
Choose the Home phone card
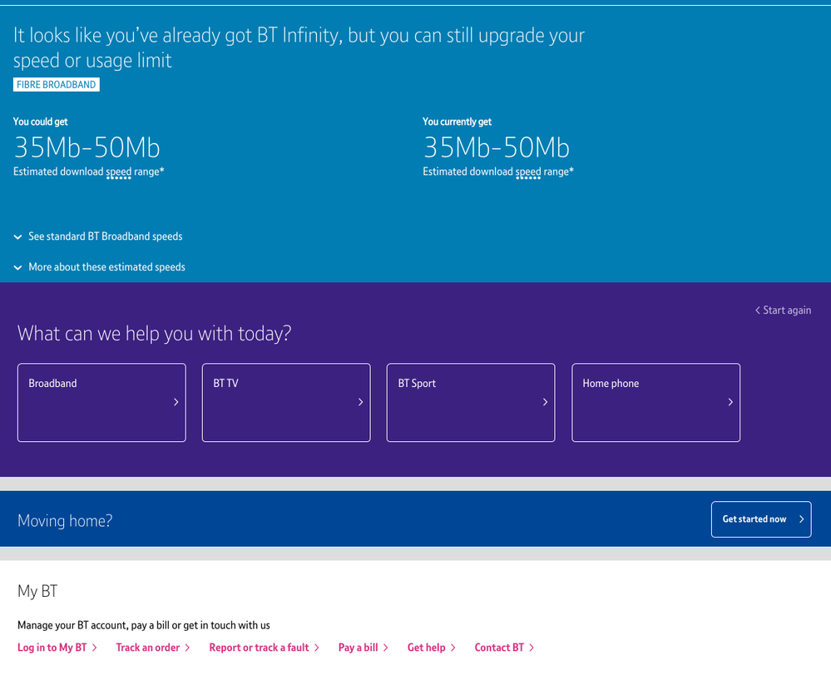pos(655,403)
